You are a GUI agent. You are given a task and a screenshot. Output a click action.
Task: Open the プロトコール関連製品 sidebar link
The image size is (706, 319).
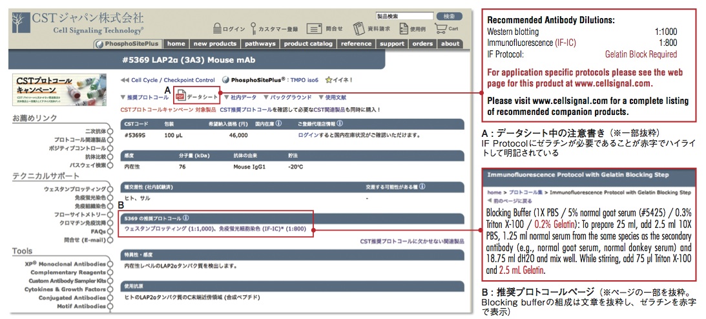point(80,140)
